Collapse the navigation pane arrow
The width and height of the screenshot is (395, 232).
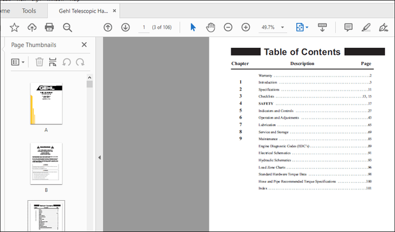tap(99, 157)
